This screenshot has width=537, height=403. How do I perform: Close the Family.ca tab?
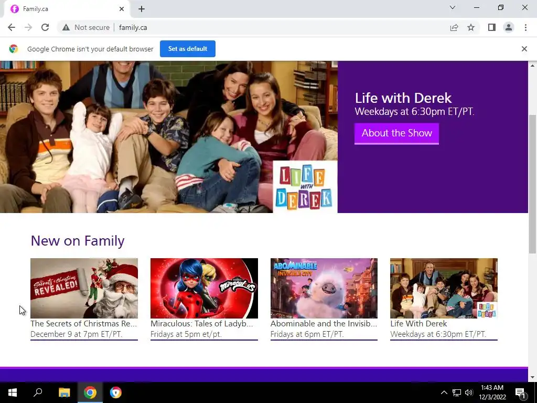(x=122, y=9)
